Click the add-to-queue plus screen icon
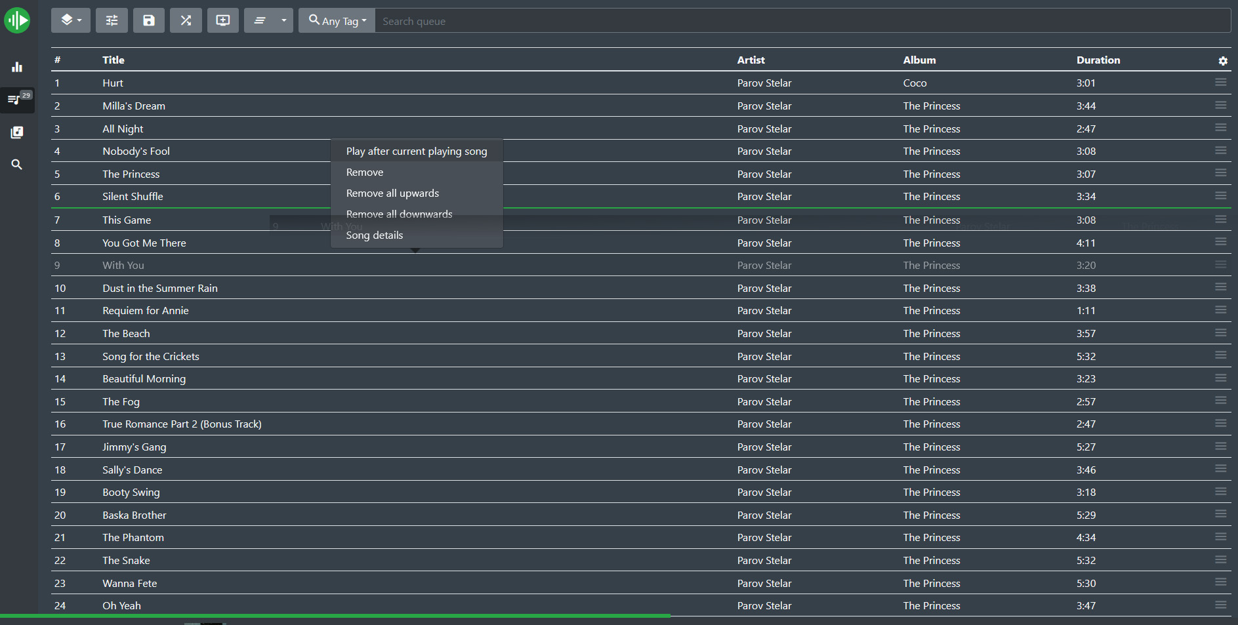Screen dimensions: 1238x625 pos(223,20)
